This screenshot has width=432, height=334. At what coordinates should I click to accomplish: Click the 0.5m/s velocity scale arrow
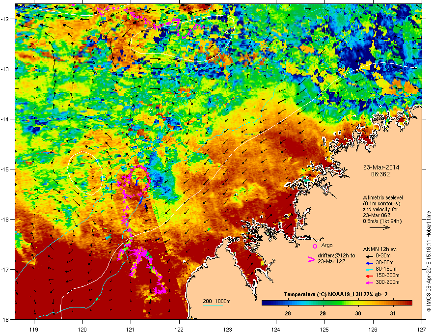point(379,227)
